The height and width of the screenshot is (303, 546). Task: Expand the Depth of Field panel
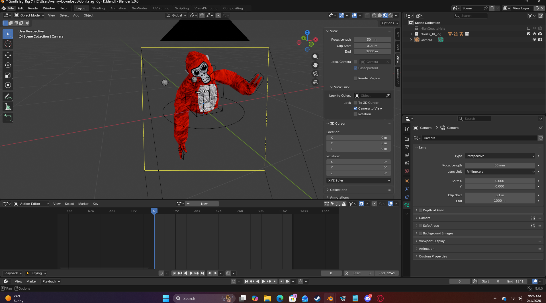coord(433,210)
